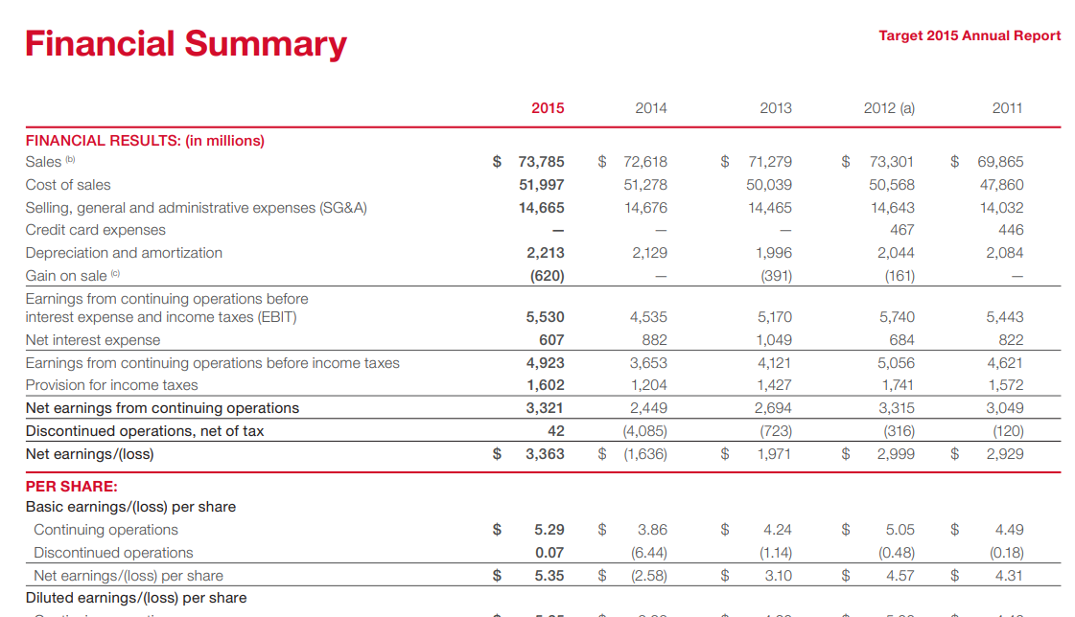Screen dimensions: 1075x617
Task: Click the Provision for income taxes label
Action: 112,385
